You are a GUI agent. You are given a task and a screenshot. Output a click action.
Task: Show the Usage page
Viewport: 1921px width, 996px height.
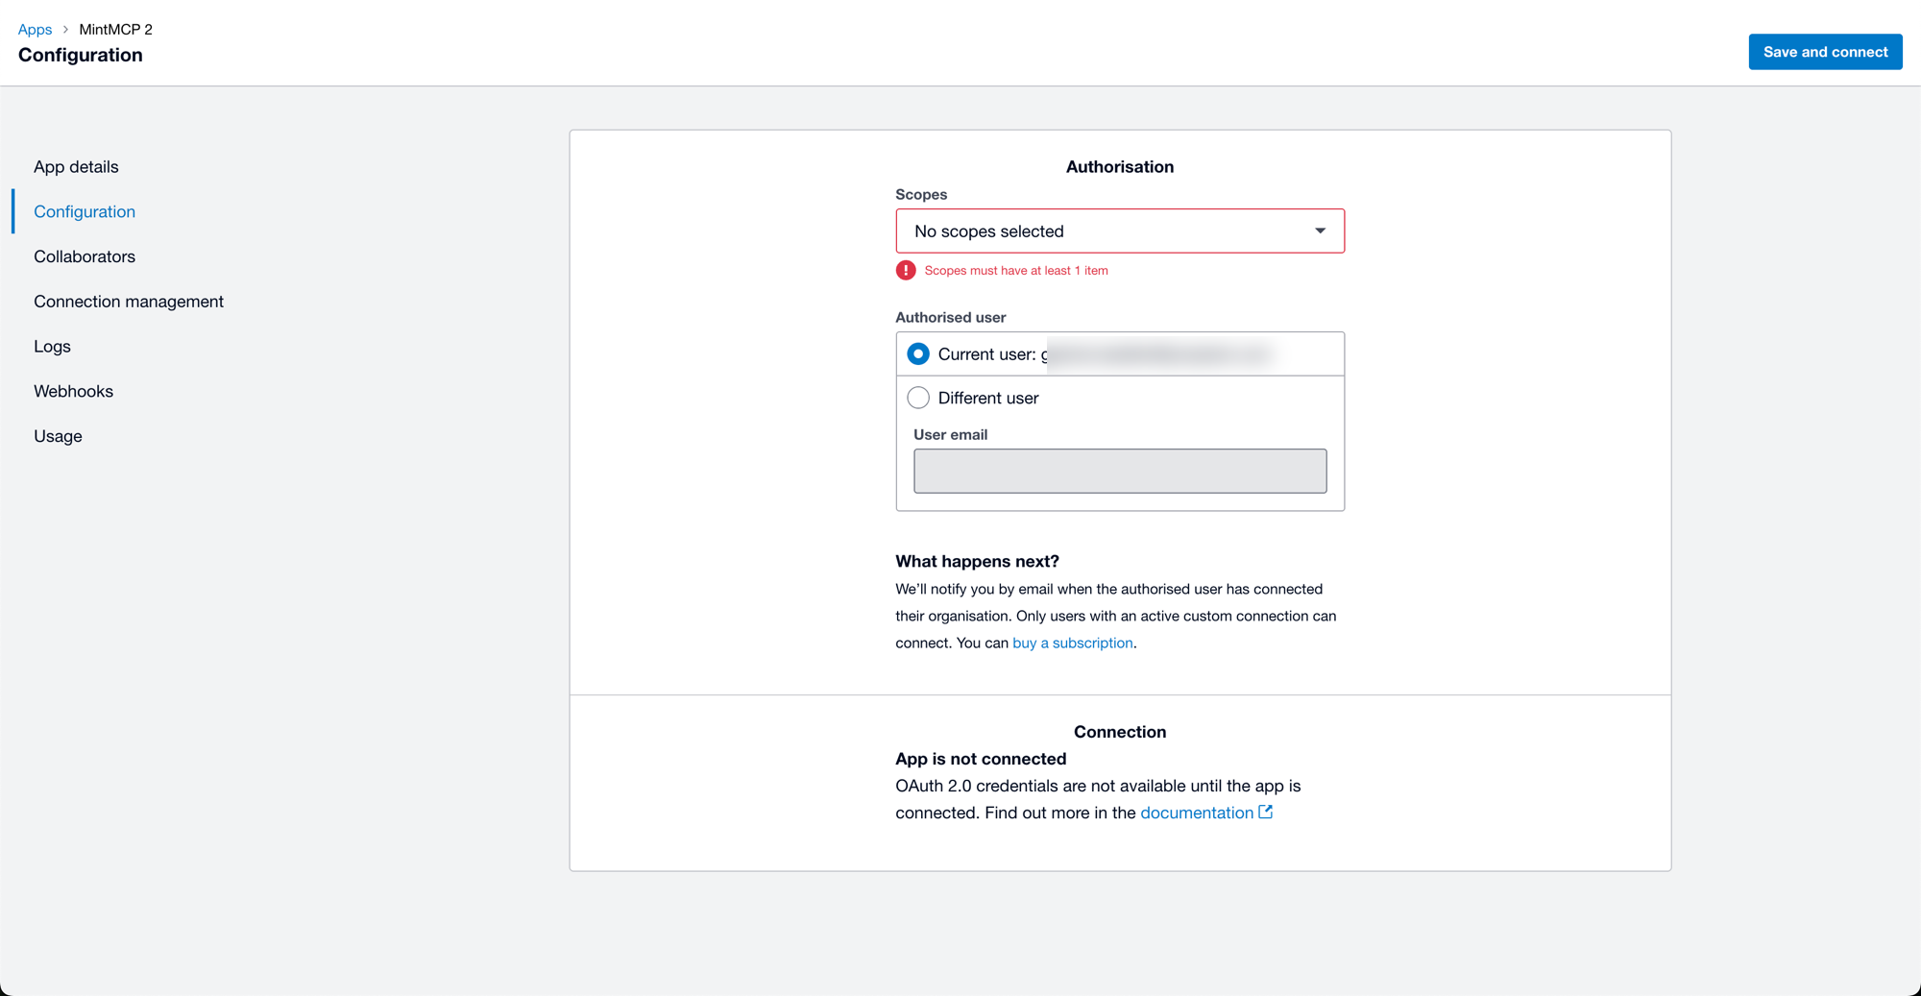58,436
